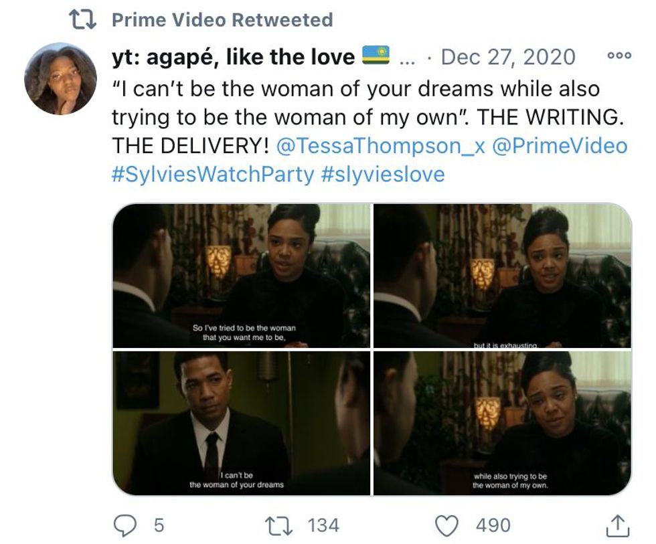Open the author's profile picture
This screenshot has width=656, height=544.
pos(60,79)
